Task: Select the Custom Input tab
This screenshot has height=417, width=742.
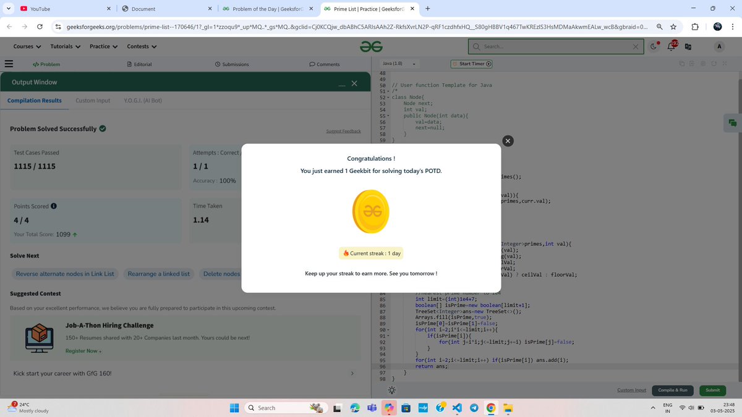Action: (93, 100)
